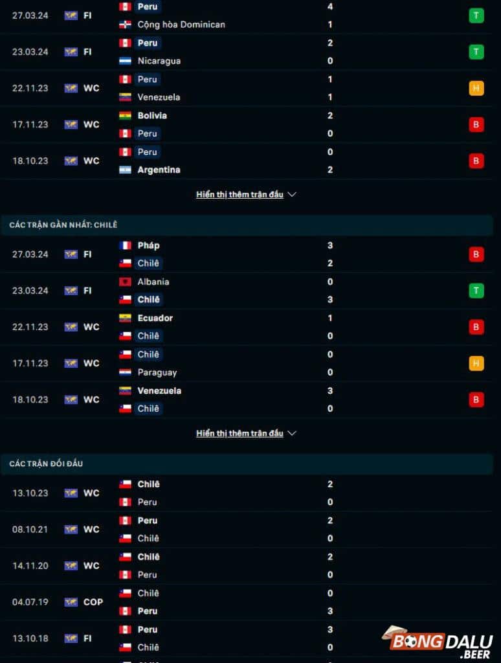Click the green T result badge for Peru
This screenshot has height=663, width=501.
[x=477, y=16]
